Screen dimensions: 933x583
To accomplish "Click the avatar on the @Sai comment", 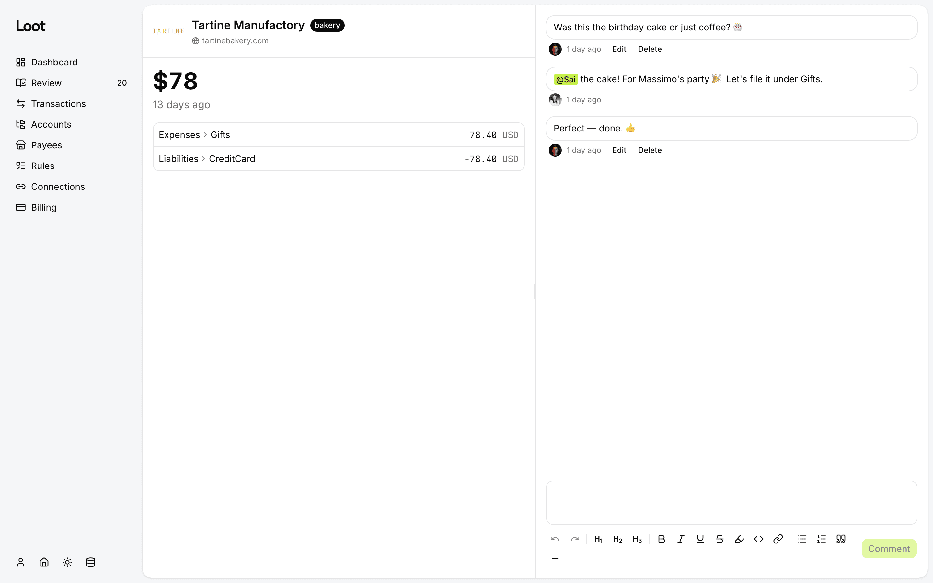I will point(555,100).
